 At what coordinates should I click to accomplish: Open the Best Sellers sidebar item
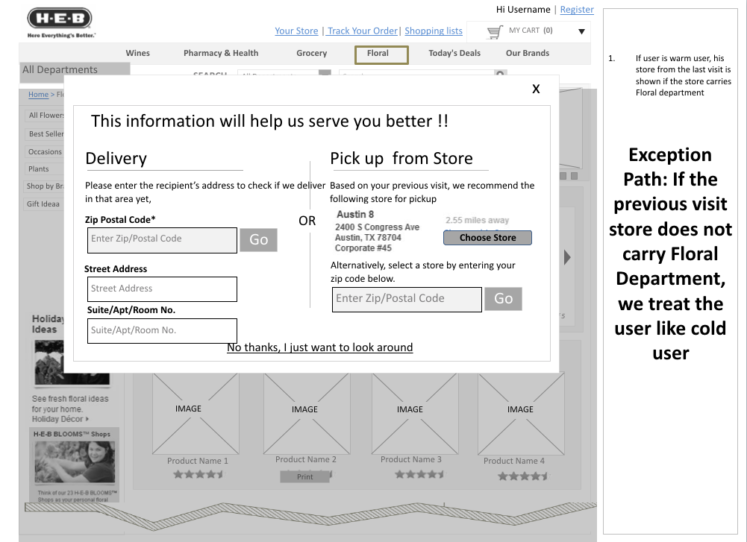pyautogui.click(x=44, y=133)
